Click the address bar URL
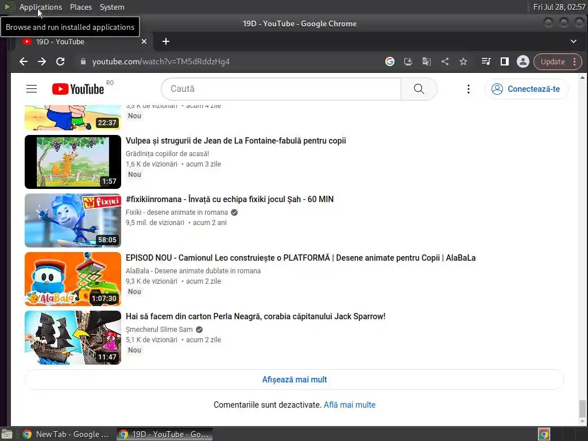 [161, 61]
